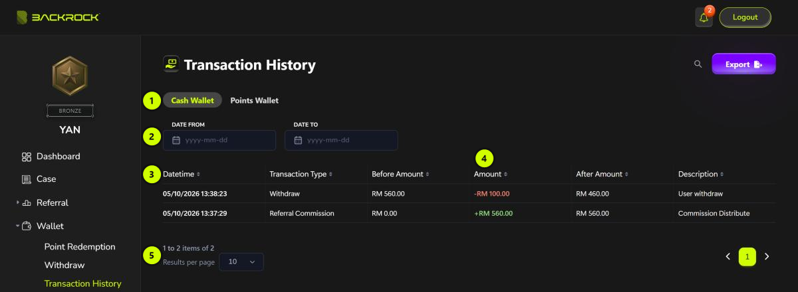The image size is (798, 292).
Task: Sort by Datetime column arrows
Action: coord(198,175)
